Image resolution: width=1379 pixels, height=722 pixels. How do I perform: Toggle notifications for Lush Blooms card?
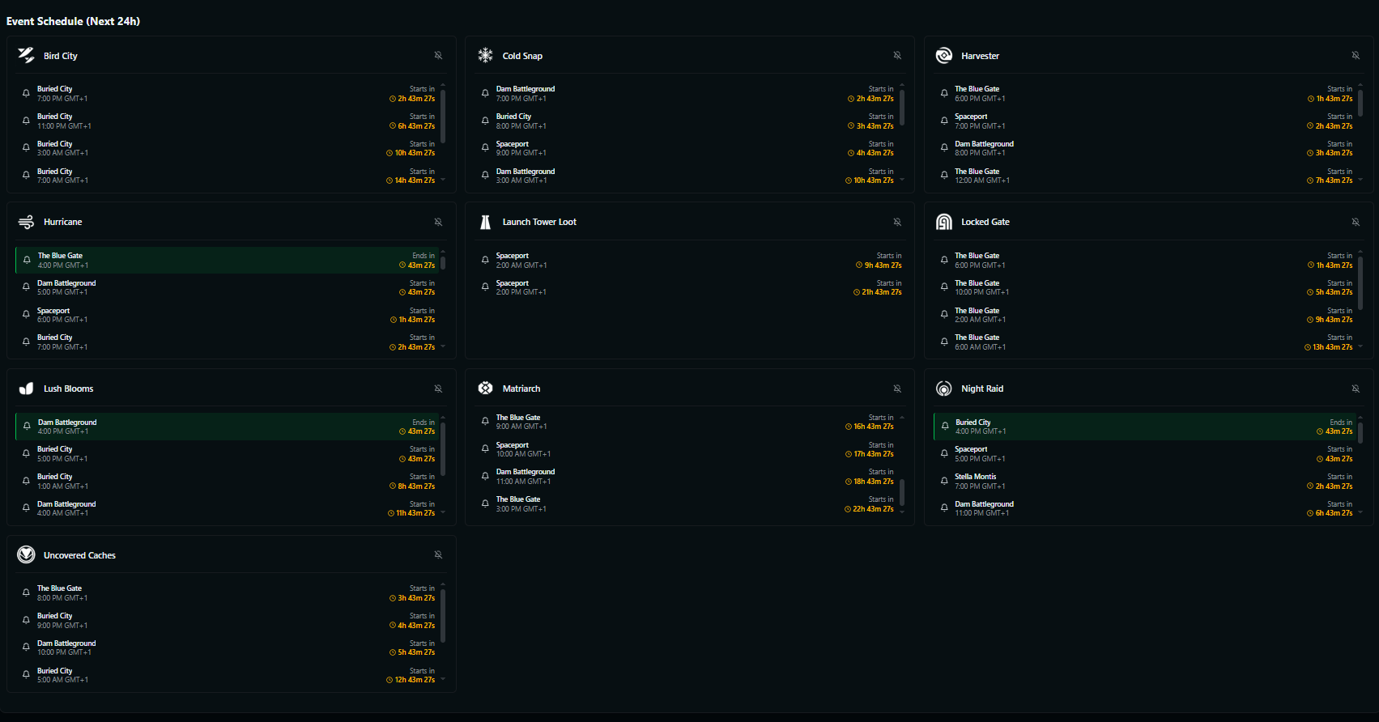click(x=438, y=389)
